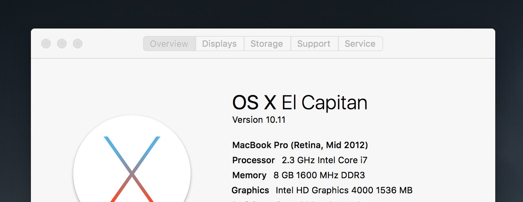Show the Service tab

[360, 44]
